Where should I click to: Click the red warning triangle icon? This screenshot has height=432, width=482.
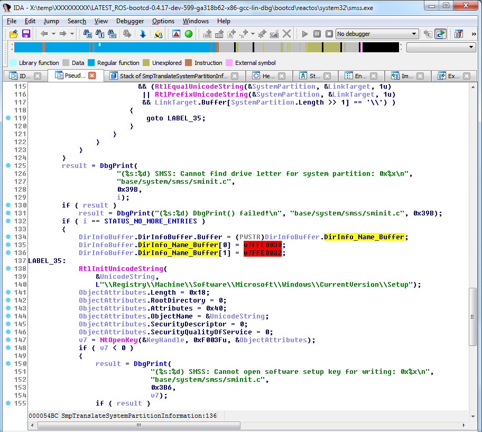coord(176,34)
